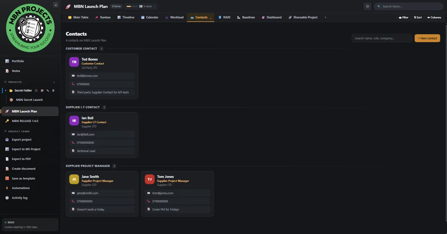The width and height of the screenshot is (447, 234).
Task: Click the Jane Smith name heading
Action: [90, 176]
